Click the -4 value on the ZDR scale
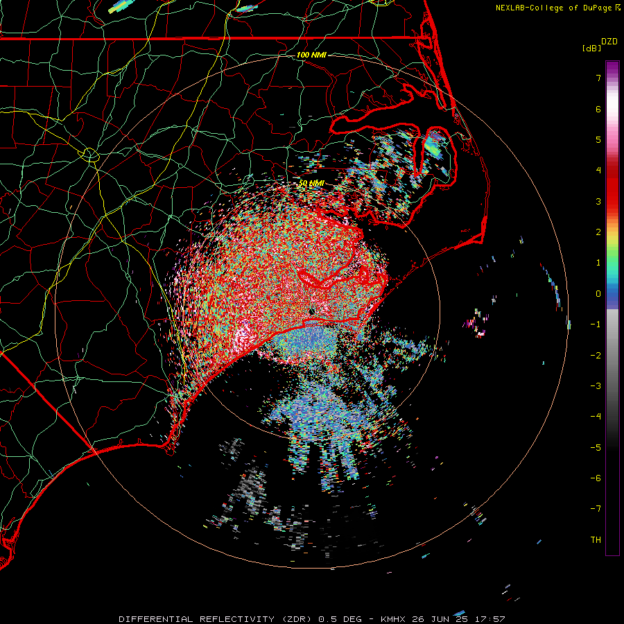 596,417
